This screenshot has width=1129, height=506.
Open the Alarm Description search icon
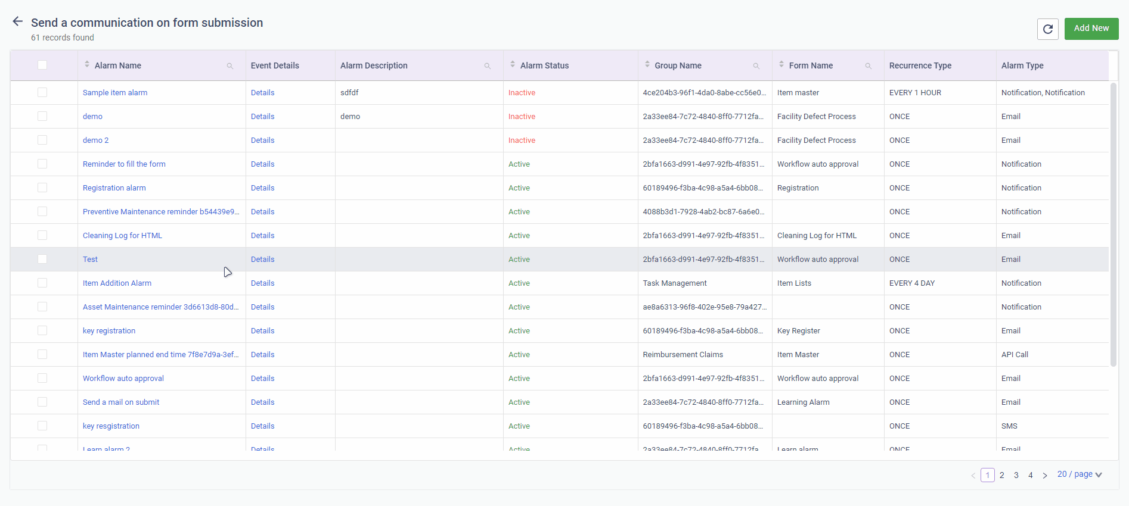click(488, 66)
